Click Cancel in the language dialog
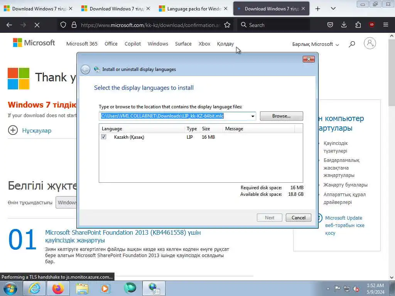 tap(299, 218)
